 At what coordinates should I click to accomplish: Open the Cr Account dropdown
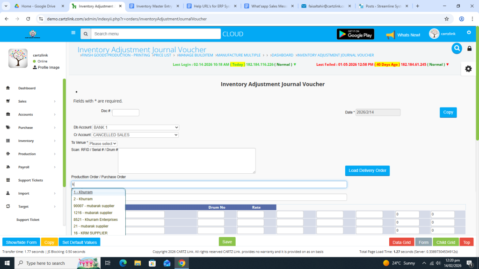click(x=136, y=135)
